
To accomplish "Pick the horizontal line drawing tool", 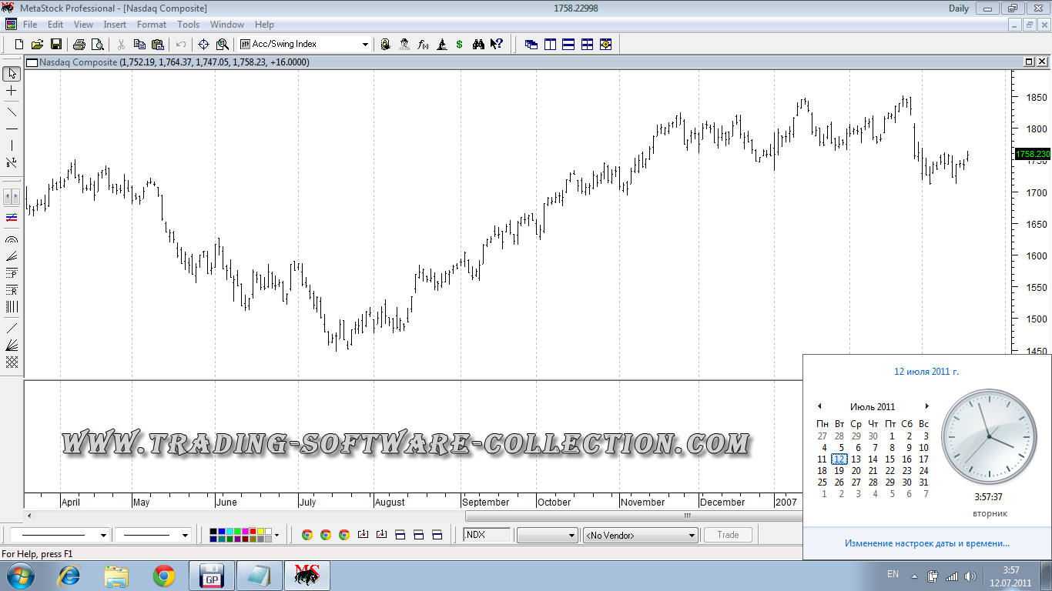I will [x=12, y=129].
